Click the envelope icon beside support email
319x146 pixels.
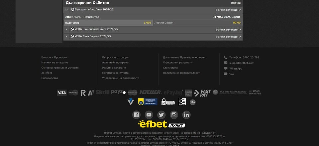point(225,63)
